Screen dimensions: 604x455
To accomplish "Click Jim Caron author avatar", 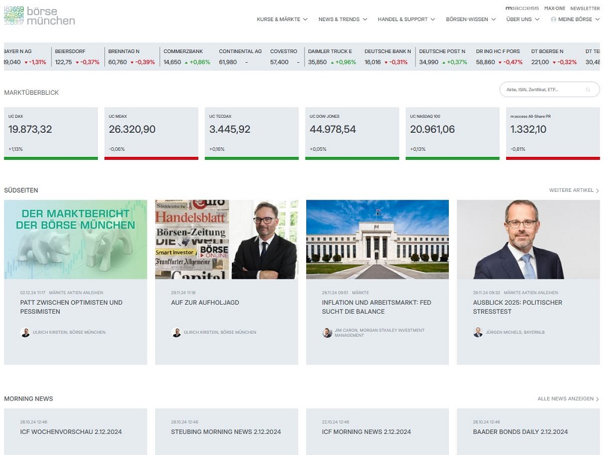I will tap(327, 332).
